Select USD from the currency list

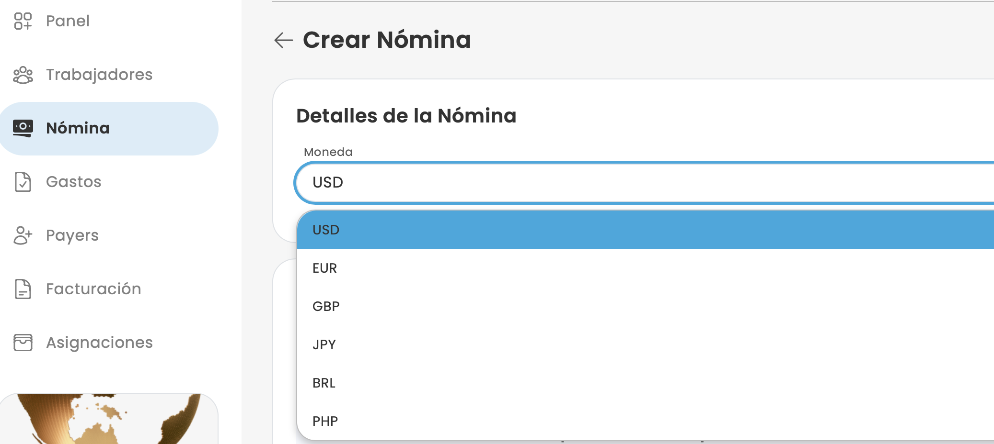coord(326,230)
